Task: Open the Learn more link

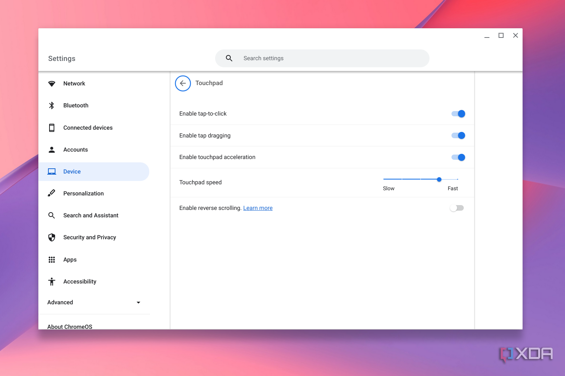Action: point(258,208)
